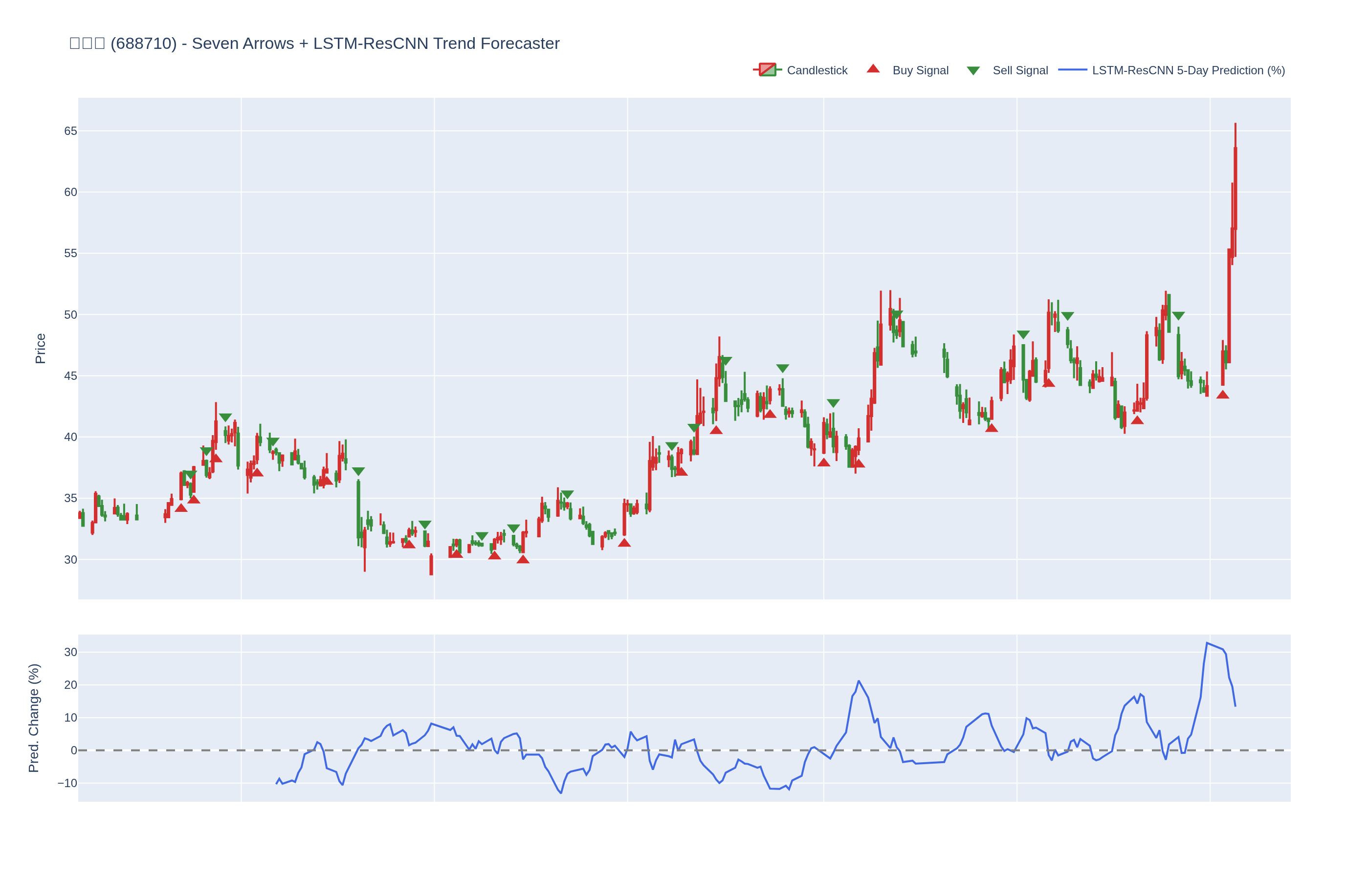This screenshot has height=880, width=1369.
Task: Click the −10 tick on prediction axis
Action: pyautogui.click(x=67, y=783)
